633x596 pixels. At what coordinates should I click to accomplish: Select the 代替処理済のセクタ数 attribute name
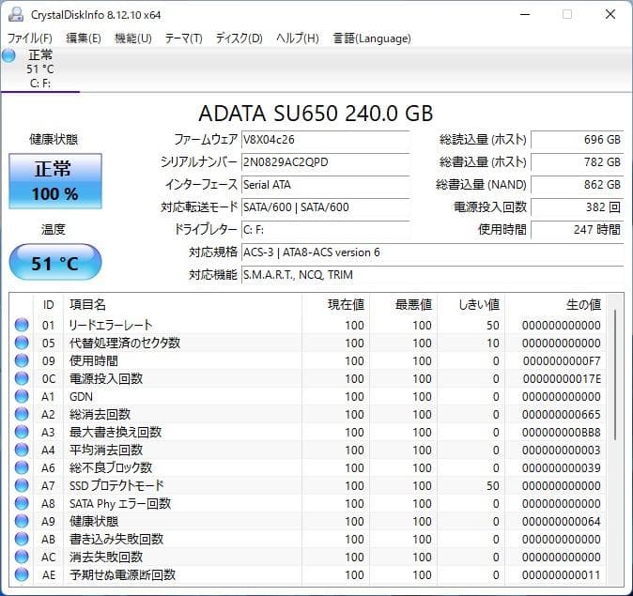125,343
